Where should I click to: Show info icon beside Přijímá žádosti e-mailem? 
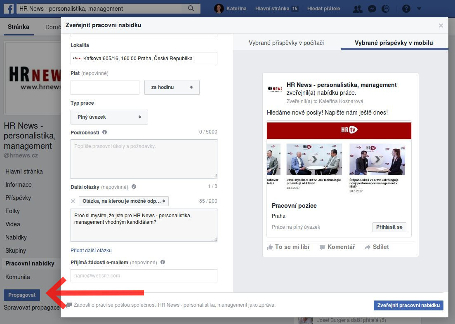(163, 262)
